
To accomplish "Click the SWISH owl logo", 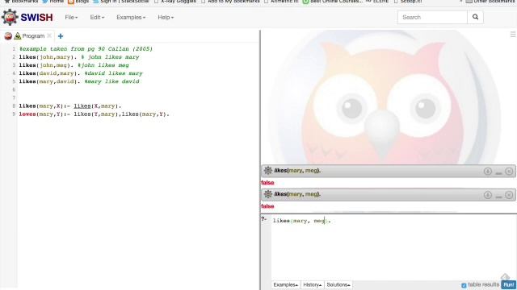I will click(x=10, y=17).
